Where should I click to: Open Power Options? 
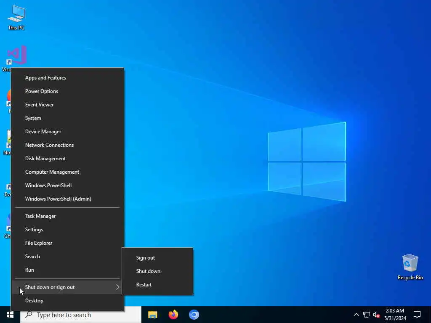click(x=67, y=91)
